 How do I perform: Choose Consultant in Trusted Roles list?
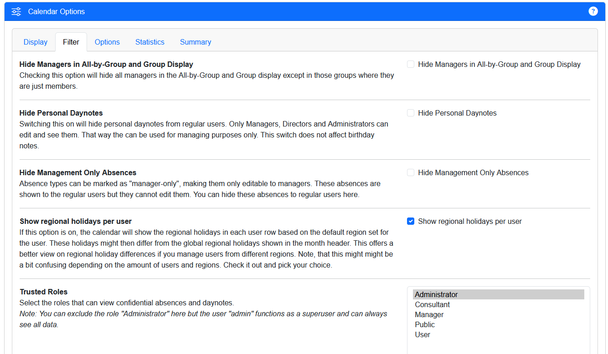coord(432,304)
